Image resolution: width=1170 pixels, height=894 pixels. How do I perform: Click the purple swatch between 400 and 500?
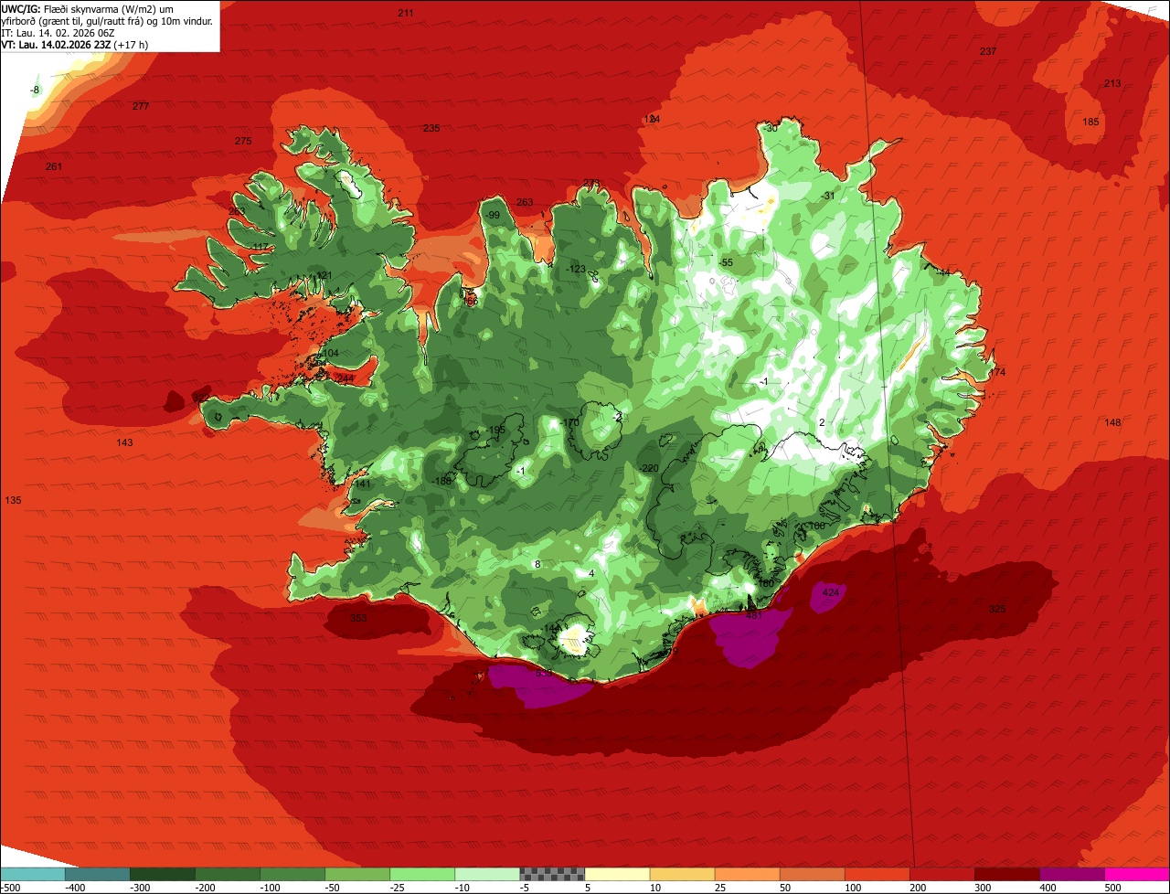tap(1070, 874)
